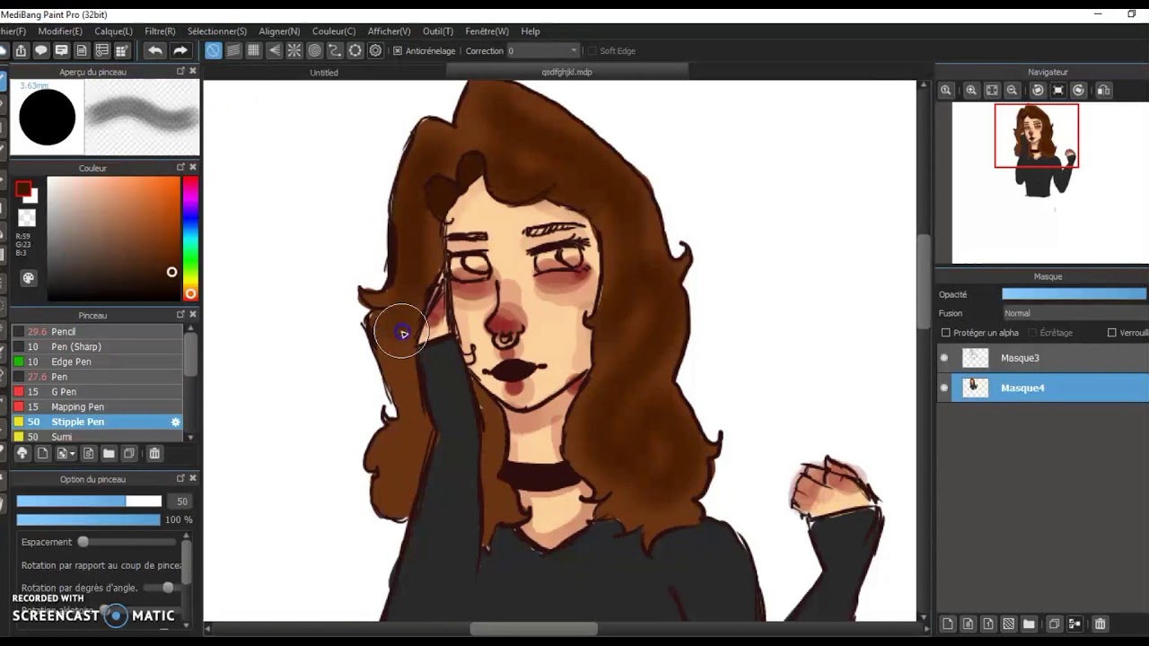
Task: Click the cloud brush download icon
Action: (x=22, y=454)
